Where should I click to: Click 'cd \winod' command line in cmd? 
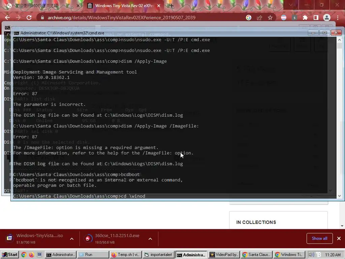coord(79,196)
